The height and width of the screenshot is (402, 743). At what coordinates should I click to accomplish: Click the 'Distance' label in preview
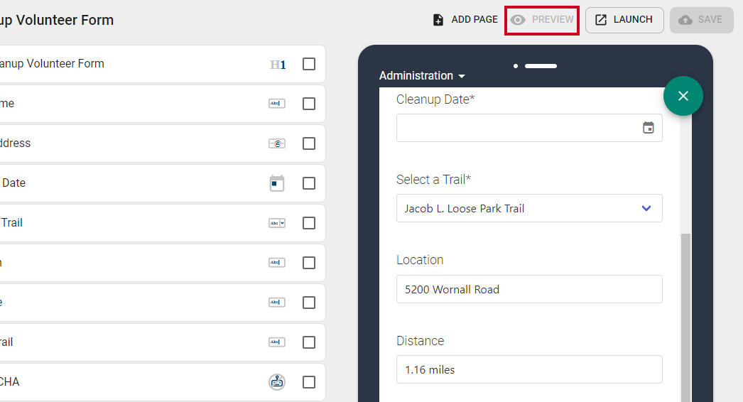click(x=421, y=341)
